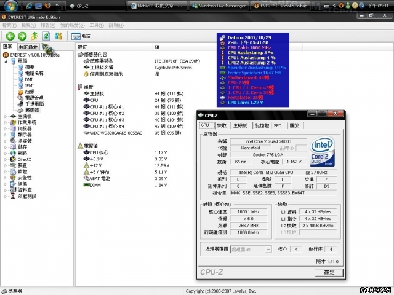This screenshot has height=295, width=394.
Task: Switch to CPU-Z 主機板 tab
Action: (x=240, y=125)
